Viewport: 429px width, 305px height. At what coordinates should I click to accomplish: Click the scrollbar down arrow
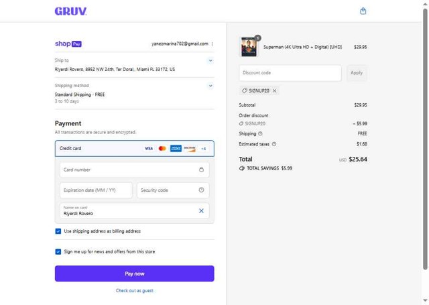425,301
